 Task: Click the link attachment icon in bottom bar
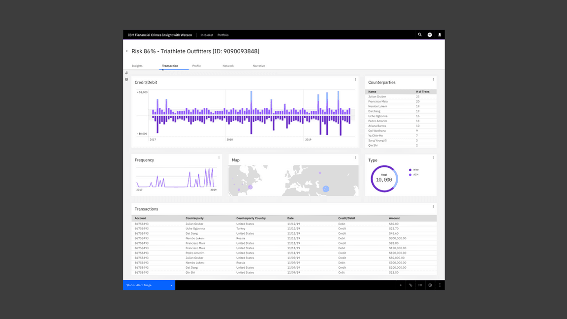coord(410,285)
